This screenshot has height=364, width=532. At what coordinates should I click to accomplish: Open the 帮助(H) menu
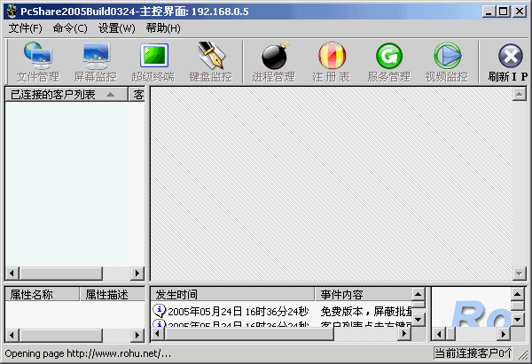[163, 28]
